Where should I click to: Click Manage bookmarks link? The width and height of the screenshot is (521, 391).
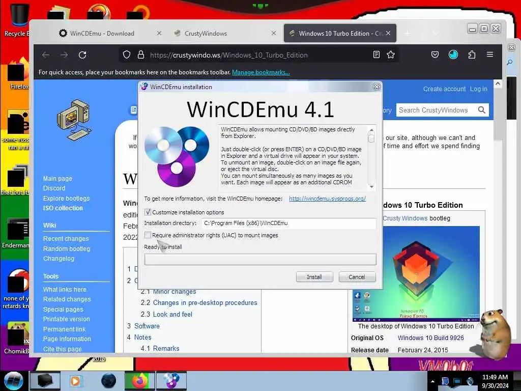261,72
